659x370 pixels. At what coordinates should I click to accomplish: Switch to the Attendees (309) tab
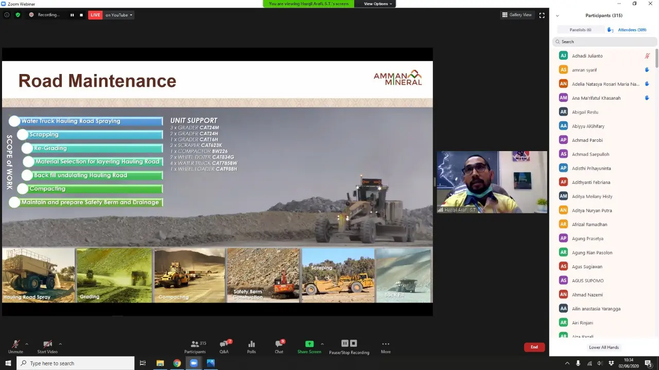pyautogui.click(x=632, y=30)
